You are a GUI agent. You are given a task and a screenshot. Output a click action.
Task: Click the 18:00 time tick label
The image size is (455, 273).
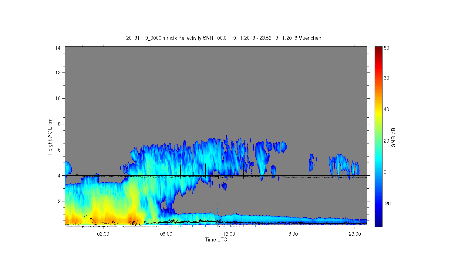(x=292, y=234)
